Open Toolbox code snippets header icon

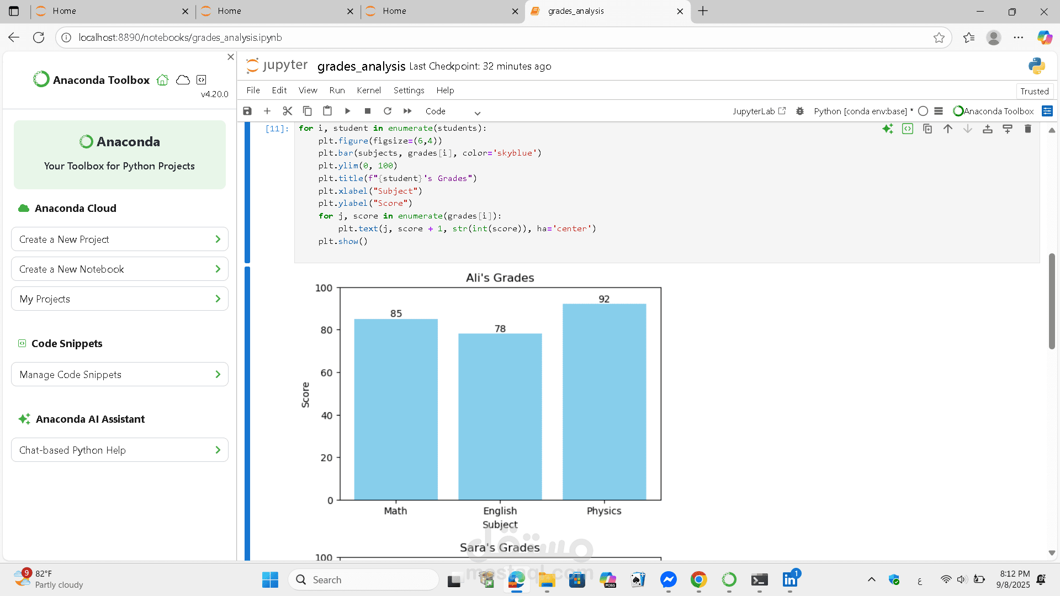tap(202, 80)
